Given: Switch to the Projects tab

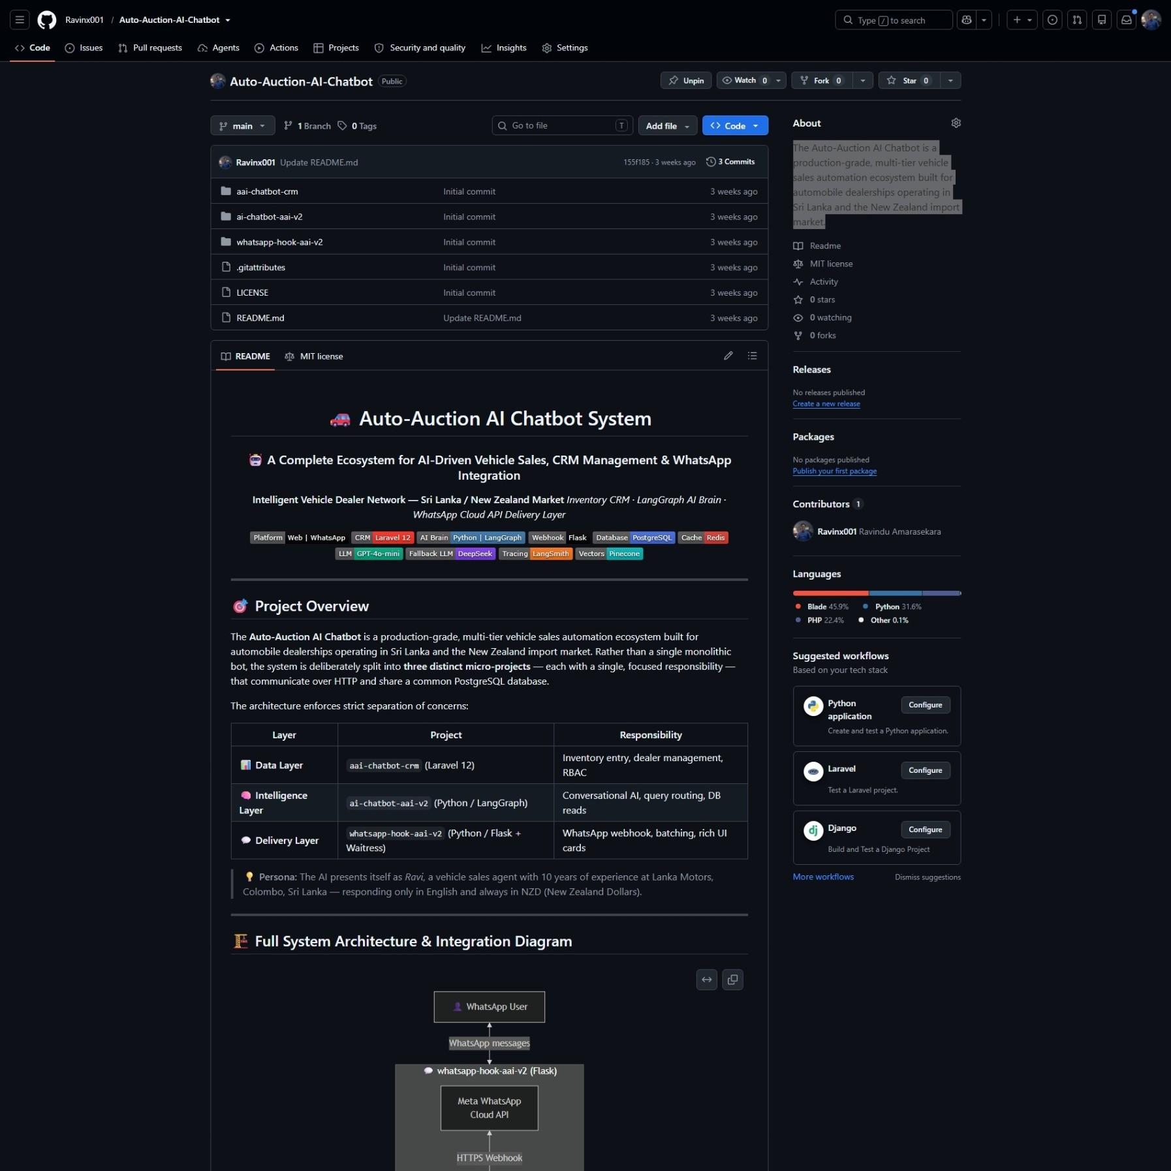Looking at the screenshot, I should pos(336,48).
